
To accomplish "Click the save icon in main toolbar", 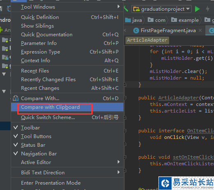I will coord(1,9).
